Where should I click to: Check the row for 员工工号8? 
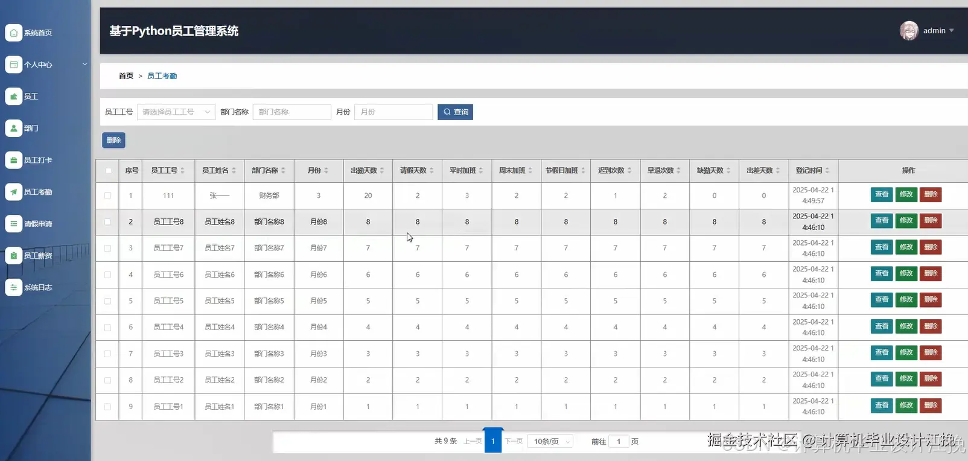tap(107, 221)
